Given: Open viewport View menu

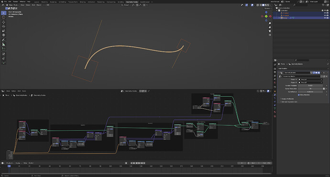Looking at the screenshot, I should 22,5.
